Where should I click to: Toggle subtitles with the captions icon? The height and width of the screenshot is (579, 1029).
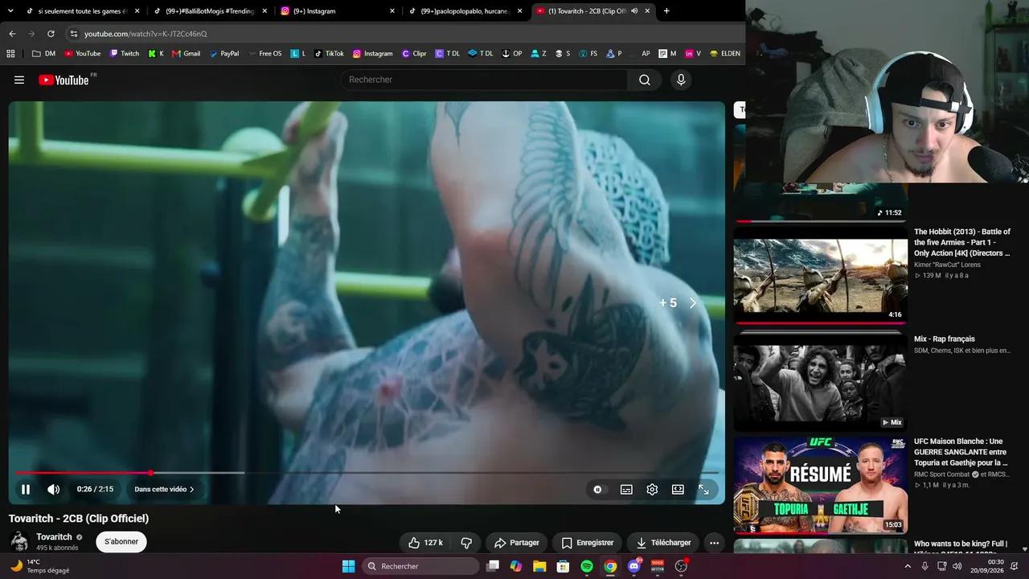click(x=626, y=489)
